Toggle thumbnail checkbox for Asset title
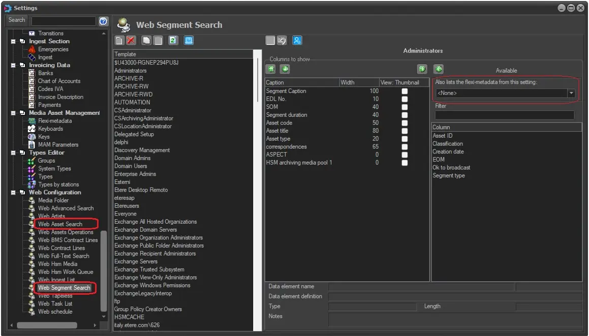589x336 pixels. [405, 131]
